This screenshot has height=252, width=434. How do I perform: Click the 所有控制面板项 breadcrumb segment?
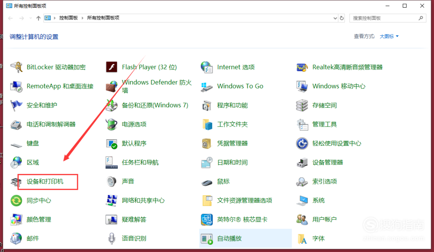[103, 18]
